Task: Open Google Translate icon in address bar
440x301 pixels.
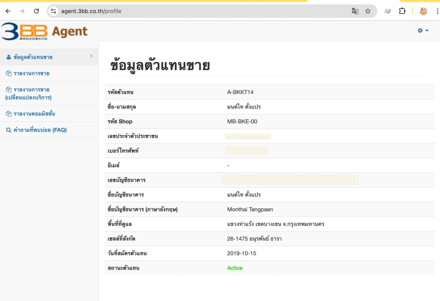Action: [x=355, y=11]
